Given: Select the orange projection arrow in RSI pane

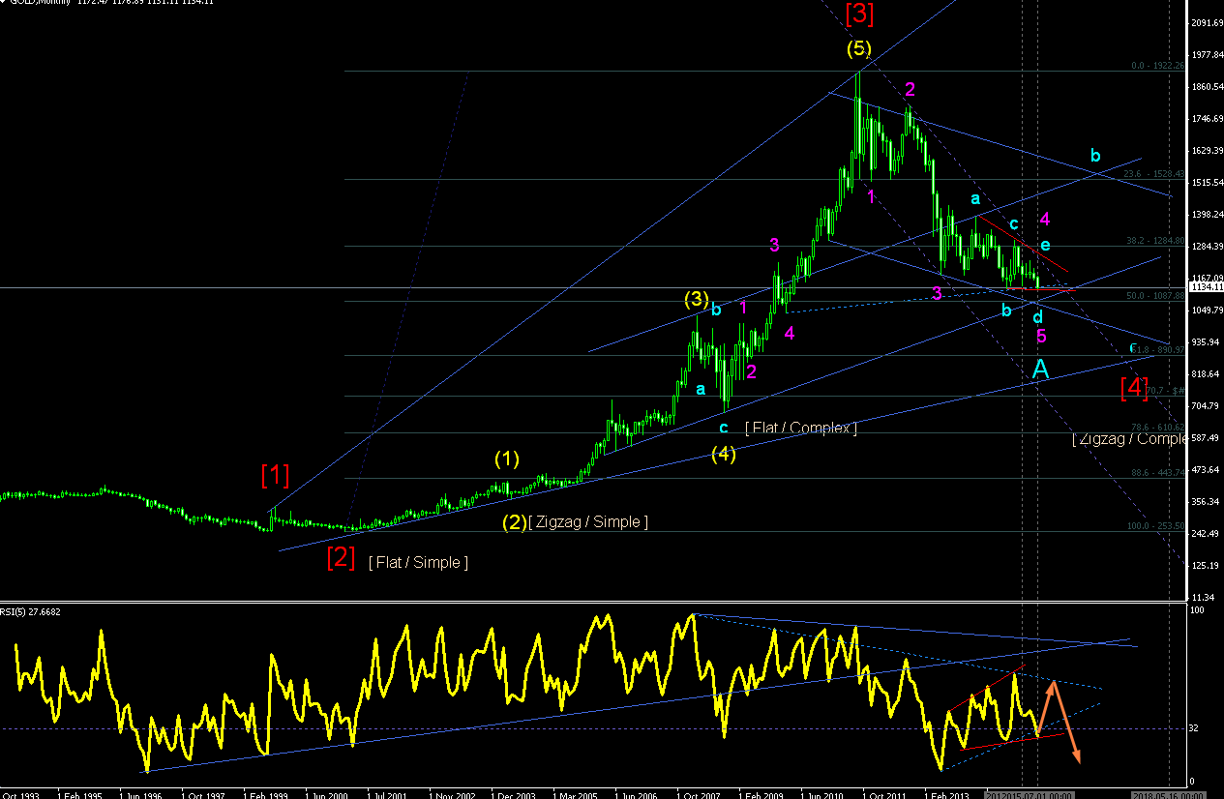Looking at the screenshot, I should [x=1058, y=724].
